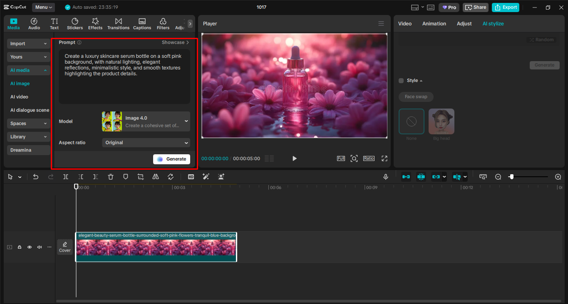Click the magic wand enhancement icon

[206, 177]
